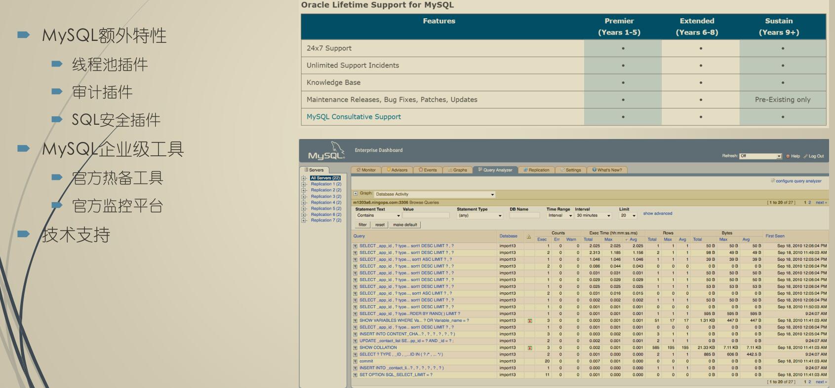835x388 pixels.
Task: Open configure query analyzer link
Action: (798, 181)
